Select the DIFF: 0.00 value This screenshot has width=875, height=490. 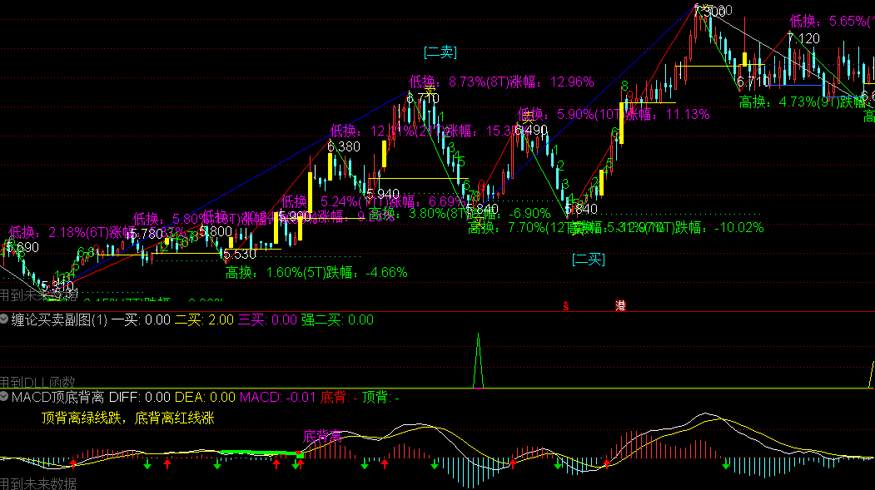pyautogui.click(x=140, y=398)
